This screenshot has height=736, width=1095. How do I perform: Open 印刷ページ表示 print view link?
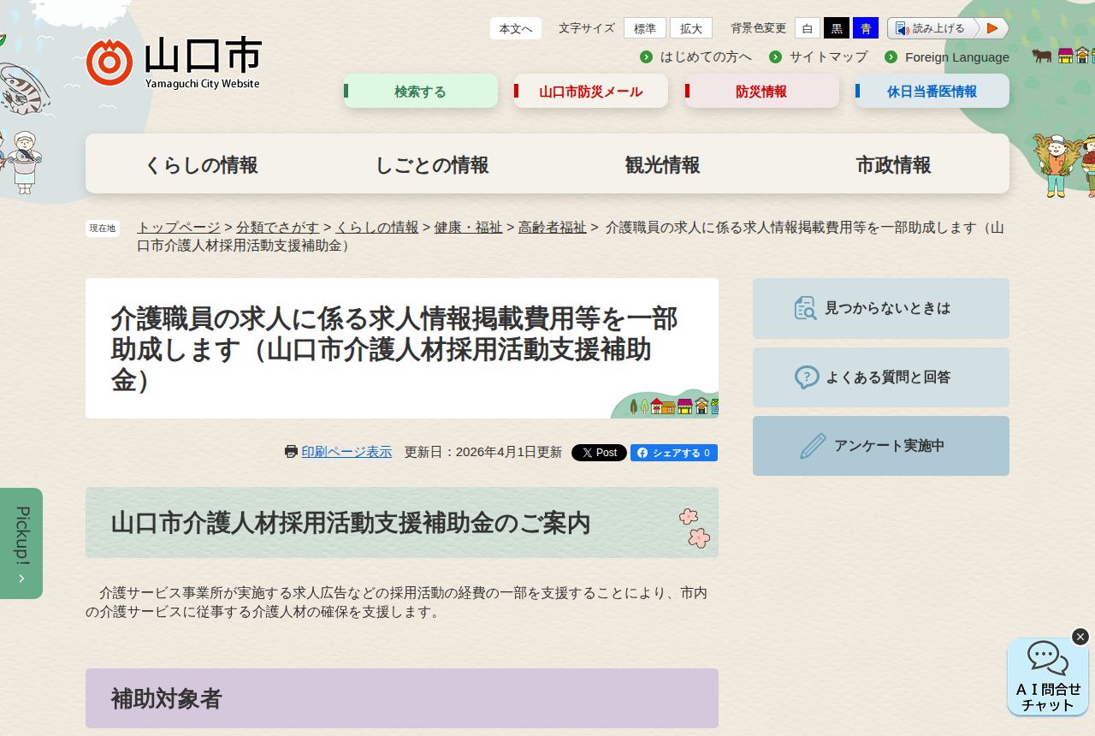[346, 452]
